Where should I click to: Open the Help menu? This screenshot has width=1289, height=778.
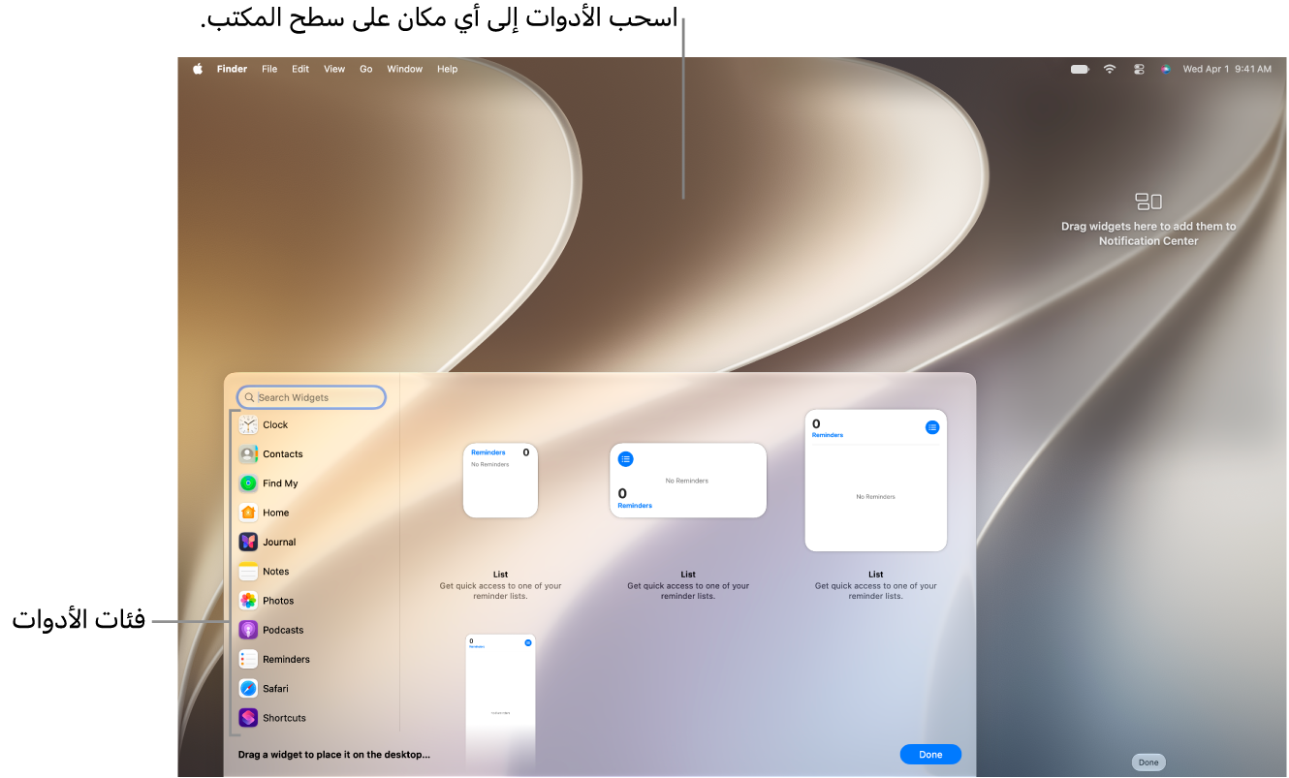(447, 69)
